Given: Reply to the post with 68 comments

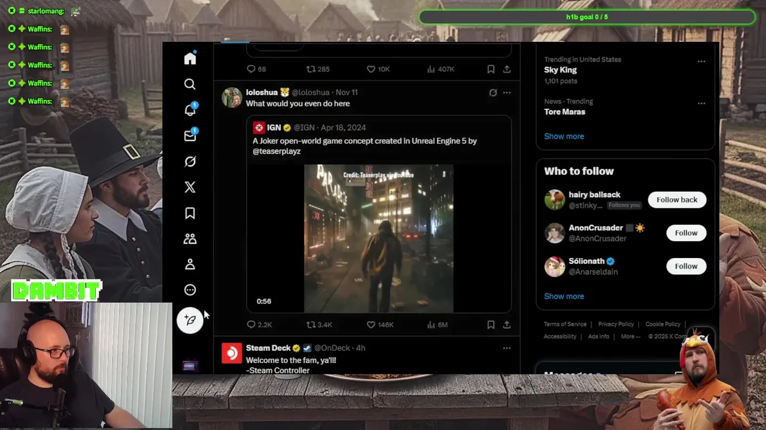Looking at the screenshot, I should pos(256,69).
